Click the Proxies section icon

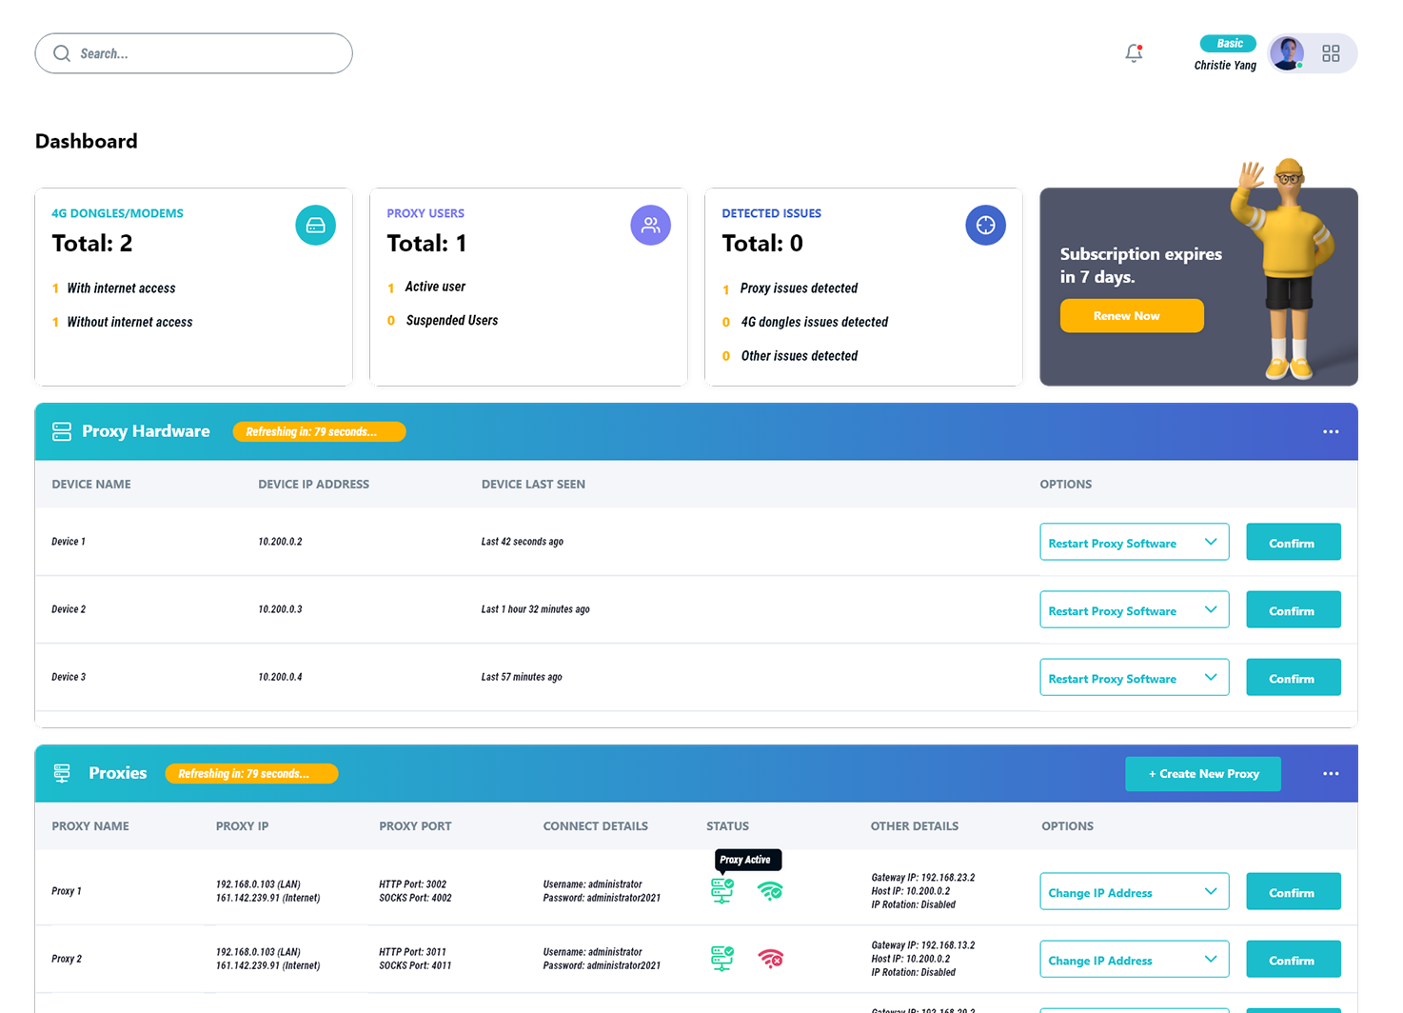coord(62,773)
